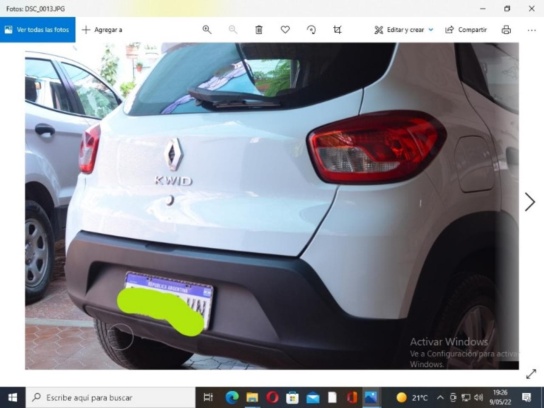The image size is (544, 408).
Task: Open Ver todas las fotos
Action: (x=37, y=30)
